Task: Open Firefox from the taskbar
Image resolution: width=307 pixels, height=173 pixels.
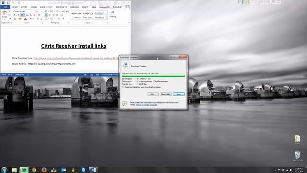Action: click(44, 170)
